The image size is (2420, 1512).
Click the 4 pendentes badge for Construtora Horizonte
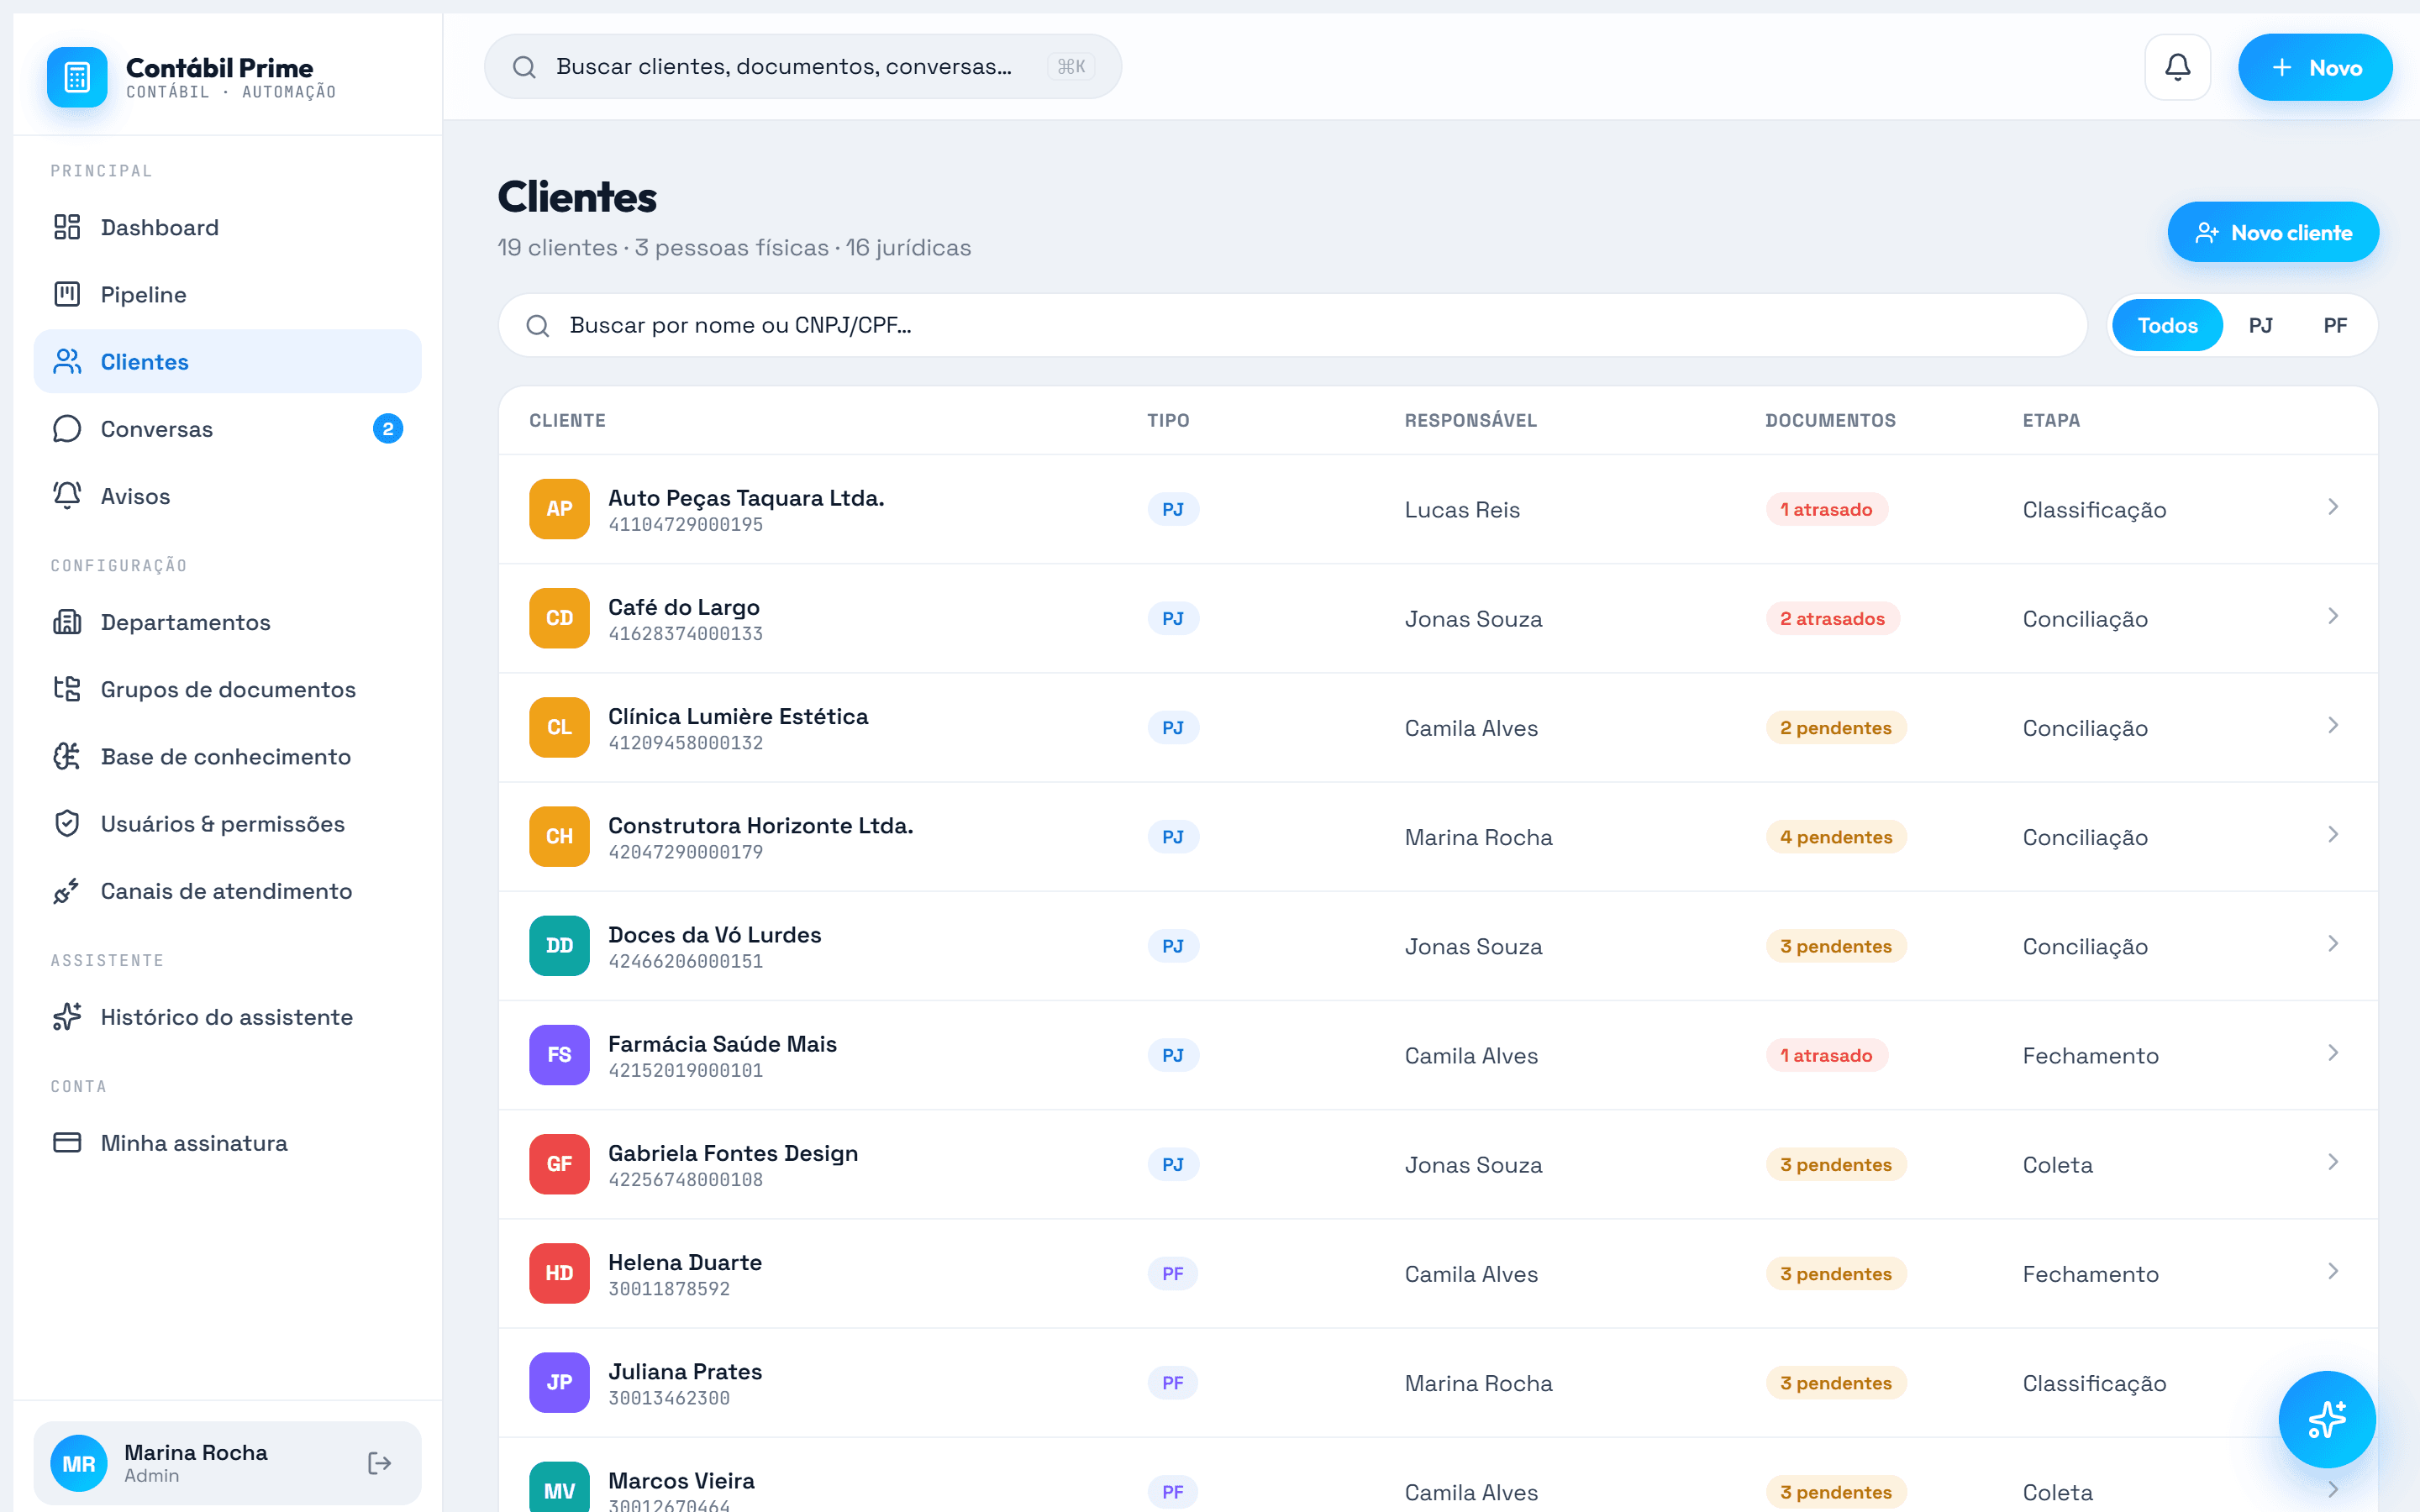point(1836,837)
